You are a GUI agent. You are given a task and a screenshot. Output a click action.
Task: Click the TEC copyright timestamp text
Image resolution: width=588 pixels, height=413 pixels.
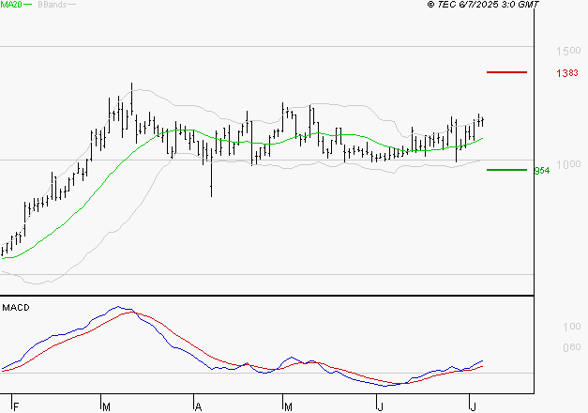[483, 5]
